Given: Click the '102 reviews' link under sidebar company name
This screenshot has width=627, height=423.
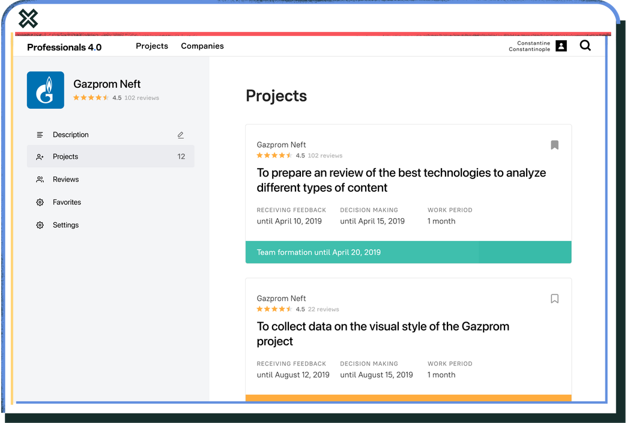Looking at the screenshot, I should click(142, 98).
